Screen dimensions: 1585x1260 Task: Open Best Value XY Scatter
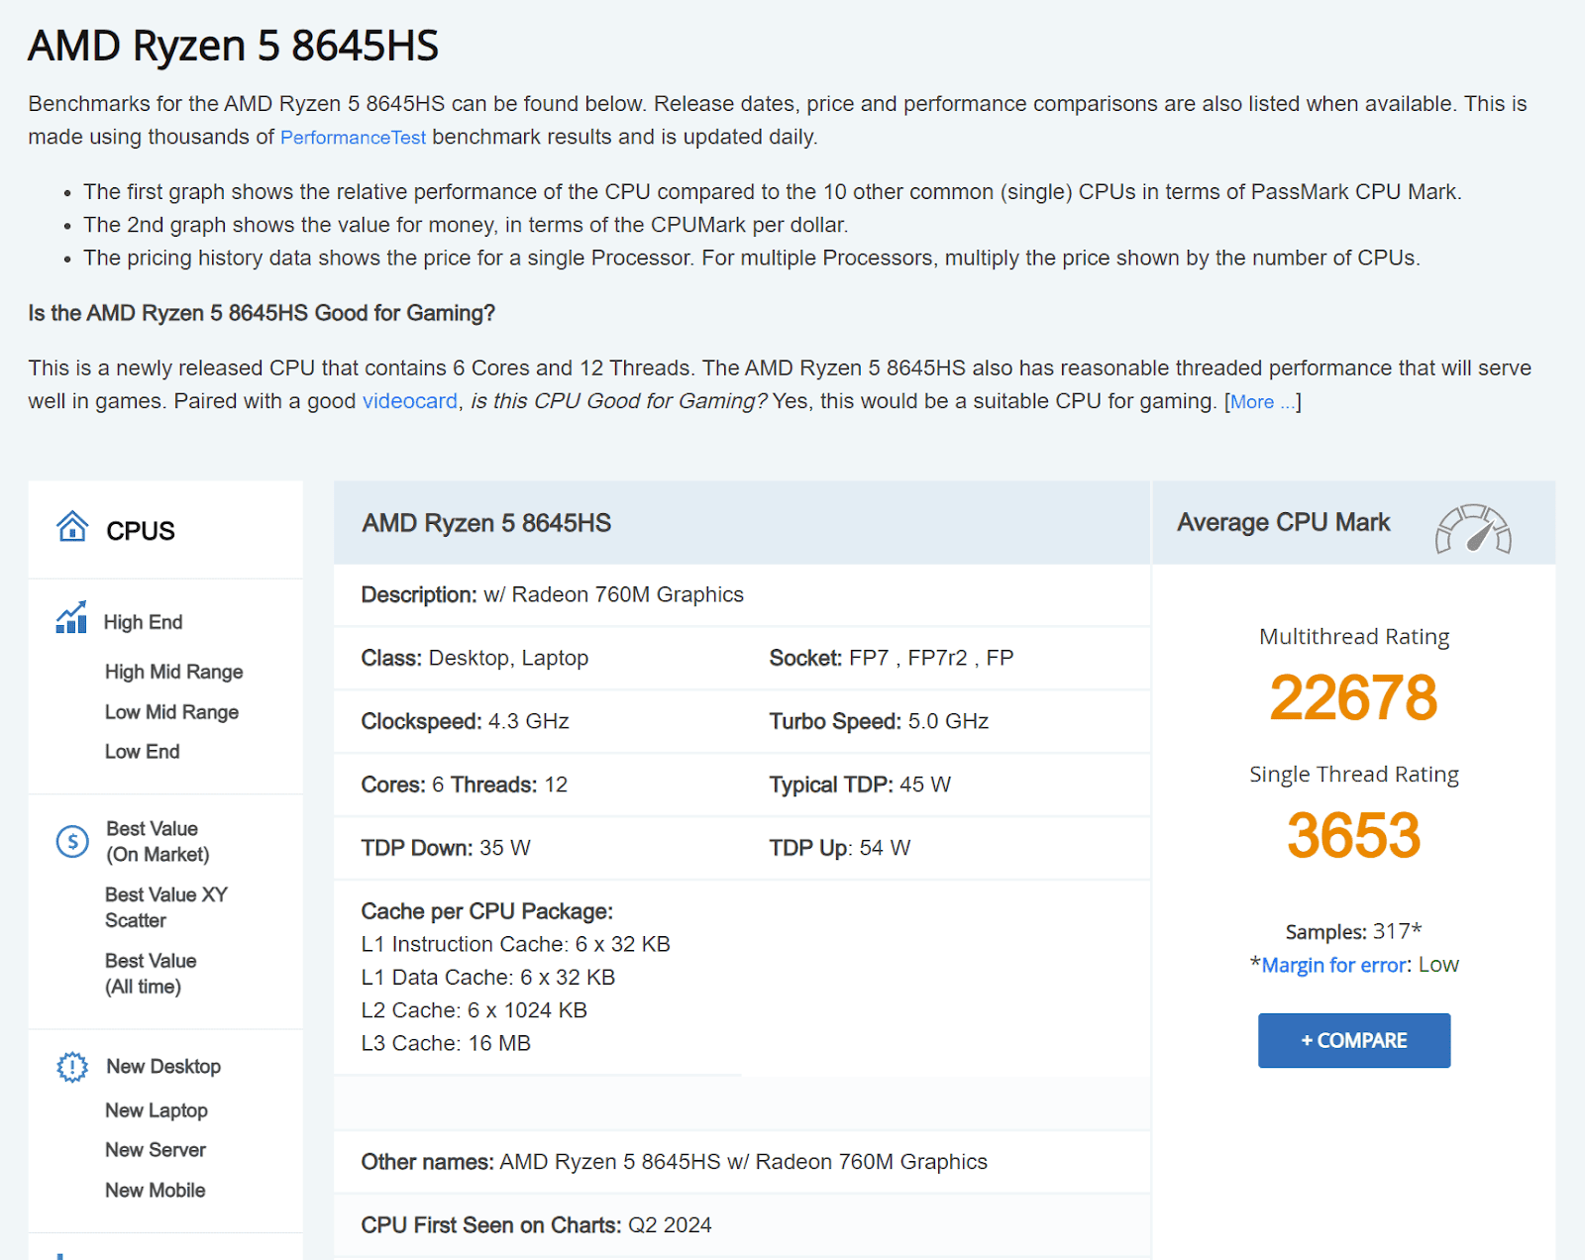[x=166, y=907]
